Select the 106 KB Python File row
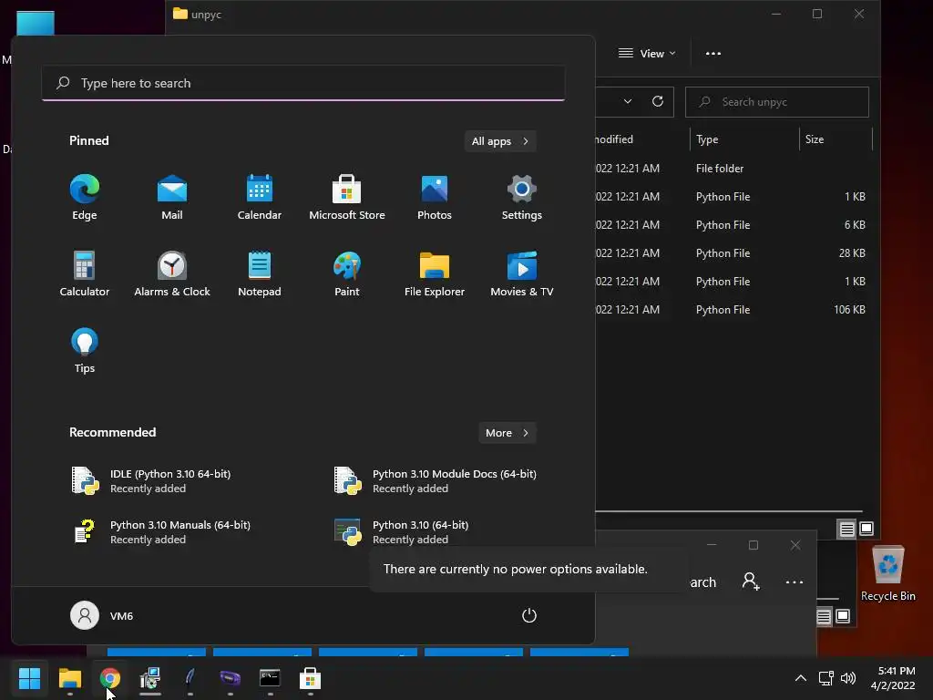 point(733,310)
